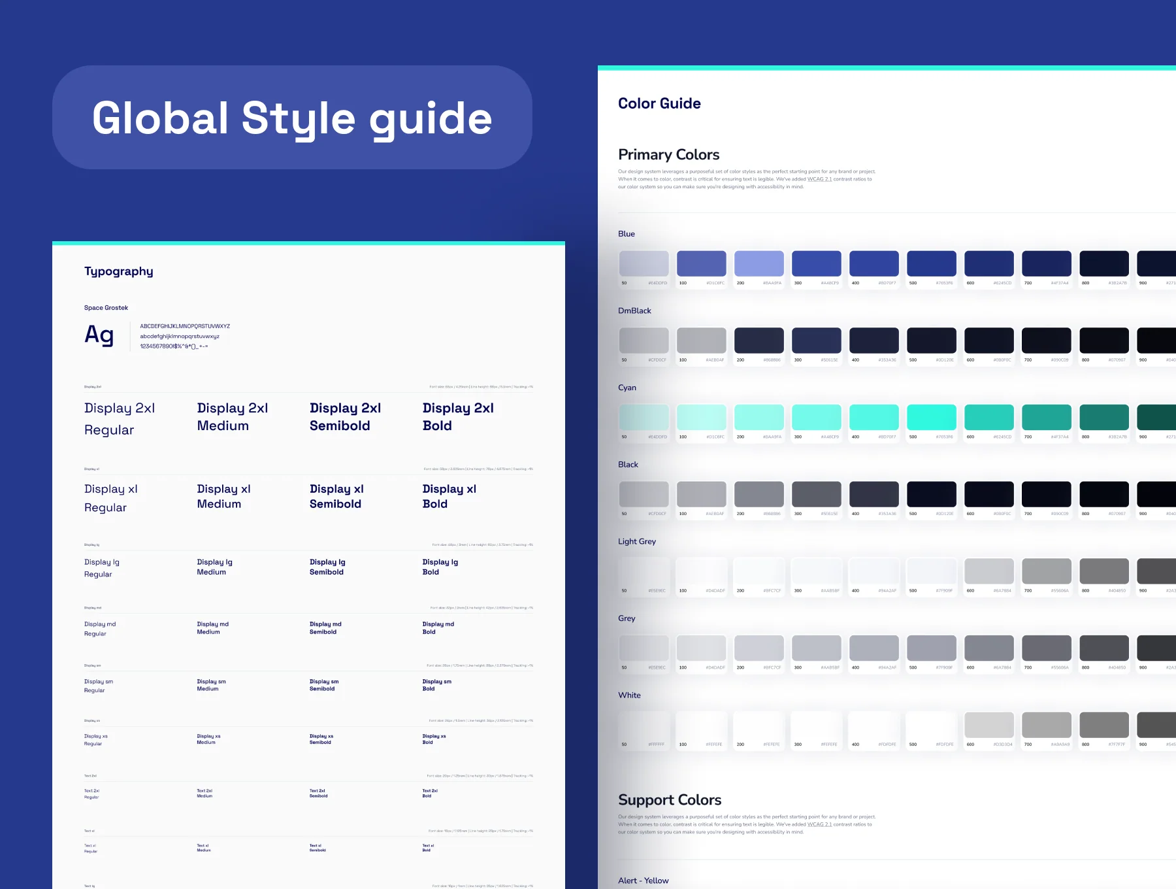
Task: Choose the Blue 200 light periwinkle swatch
Action: pos(759,263)
